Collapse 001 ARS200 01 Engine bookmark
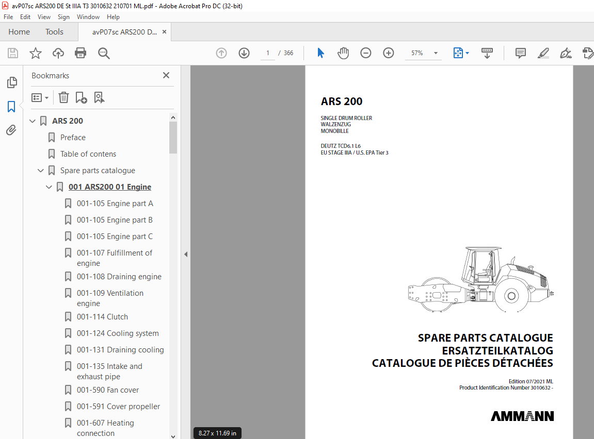The image size is (594, 439). (49, 187)
